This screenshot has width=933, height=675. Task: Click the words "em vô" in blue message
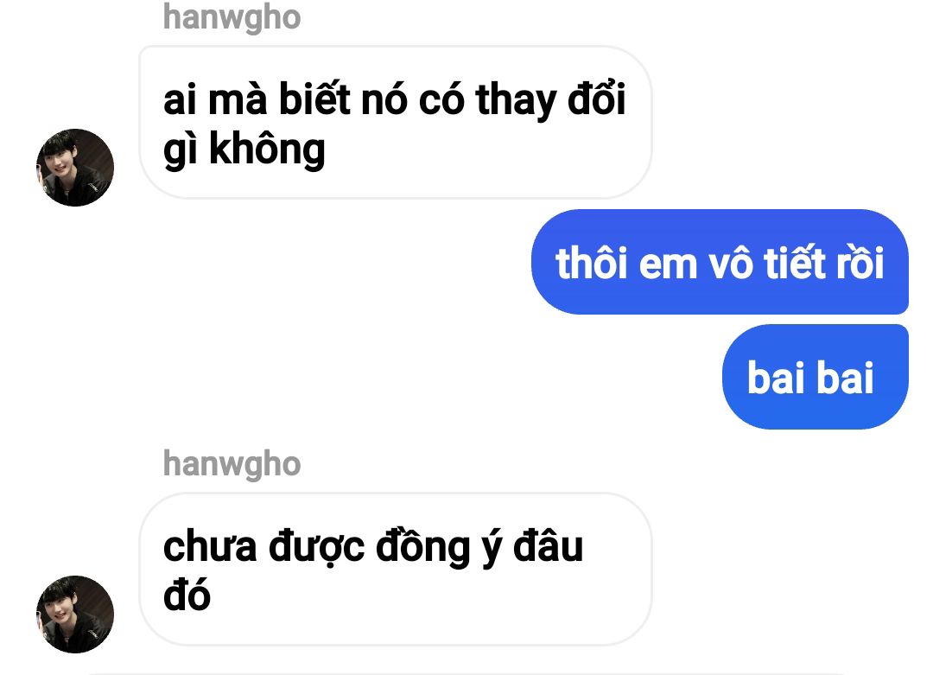[697, 264]
